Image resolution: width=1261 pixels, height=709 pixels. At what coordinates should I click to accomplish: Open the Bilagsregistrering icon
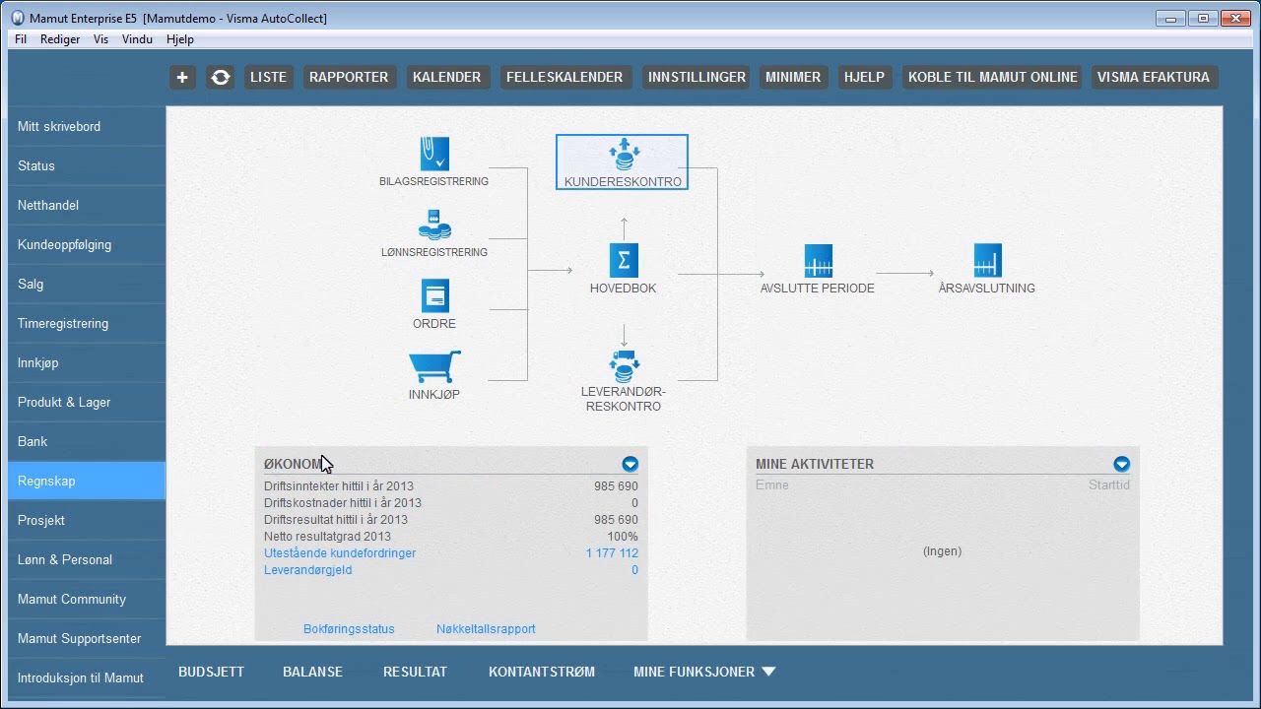tap(434, 155)
